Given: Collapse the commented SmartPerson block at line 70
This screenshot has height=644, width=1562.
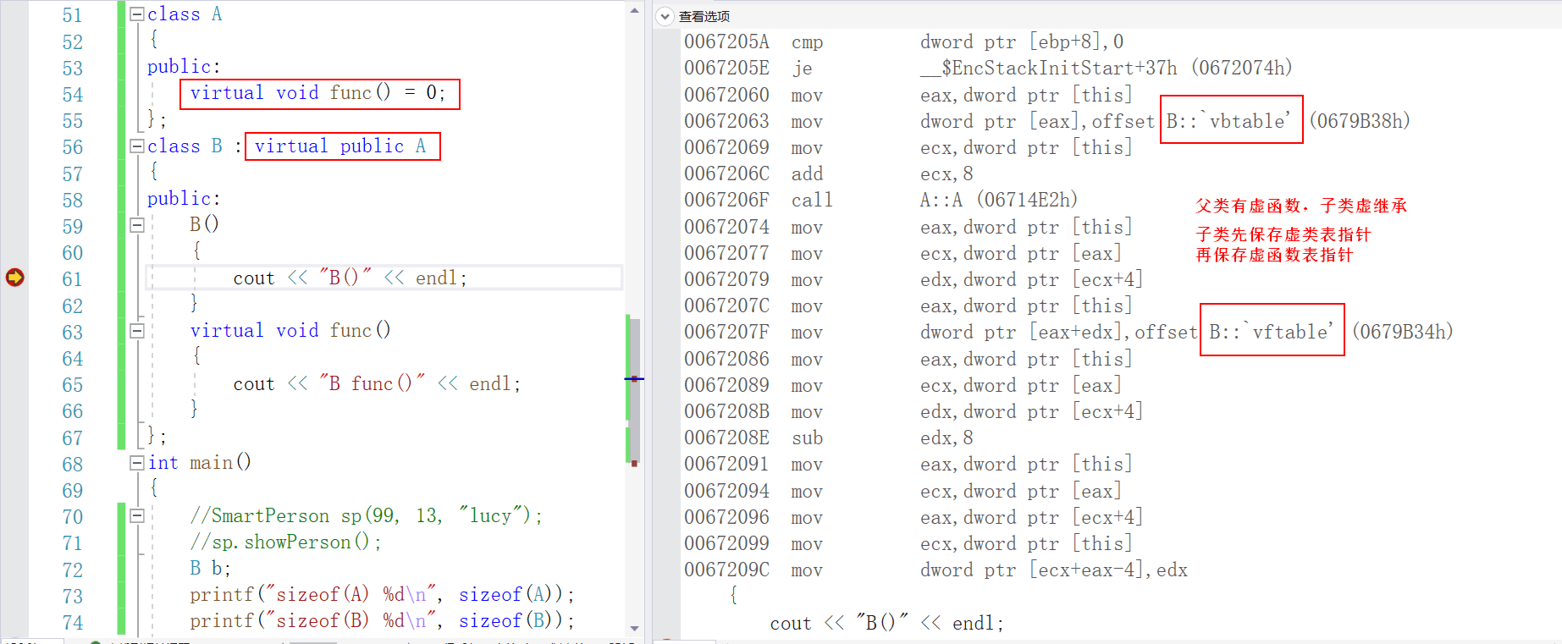Looking at the screenshot, I should tap(136, 515).
